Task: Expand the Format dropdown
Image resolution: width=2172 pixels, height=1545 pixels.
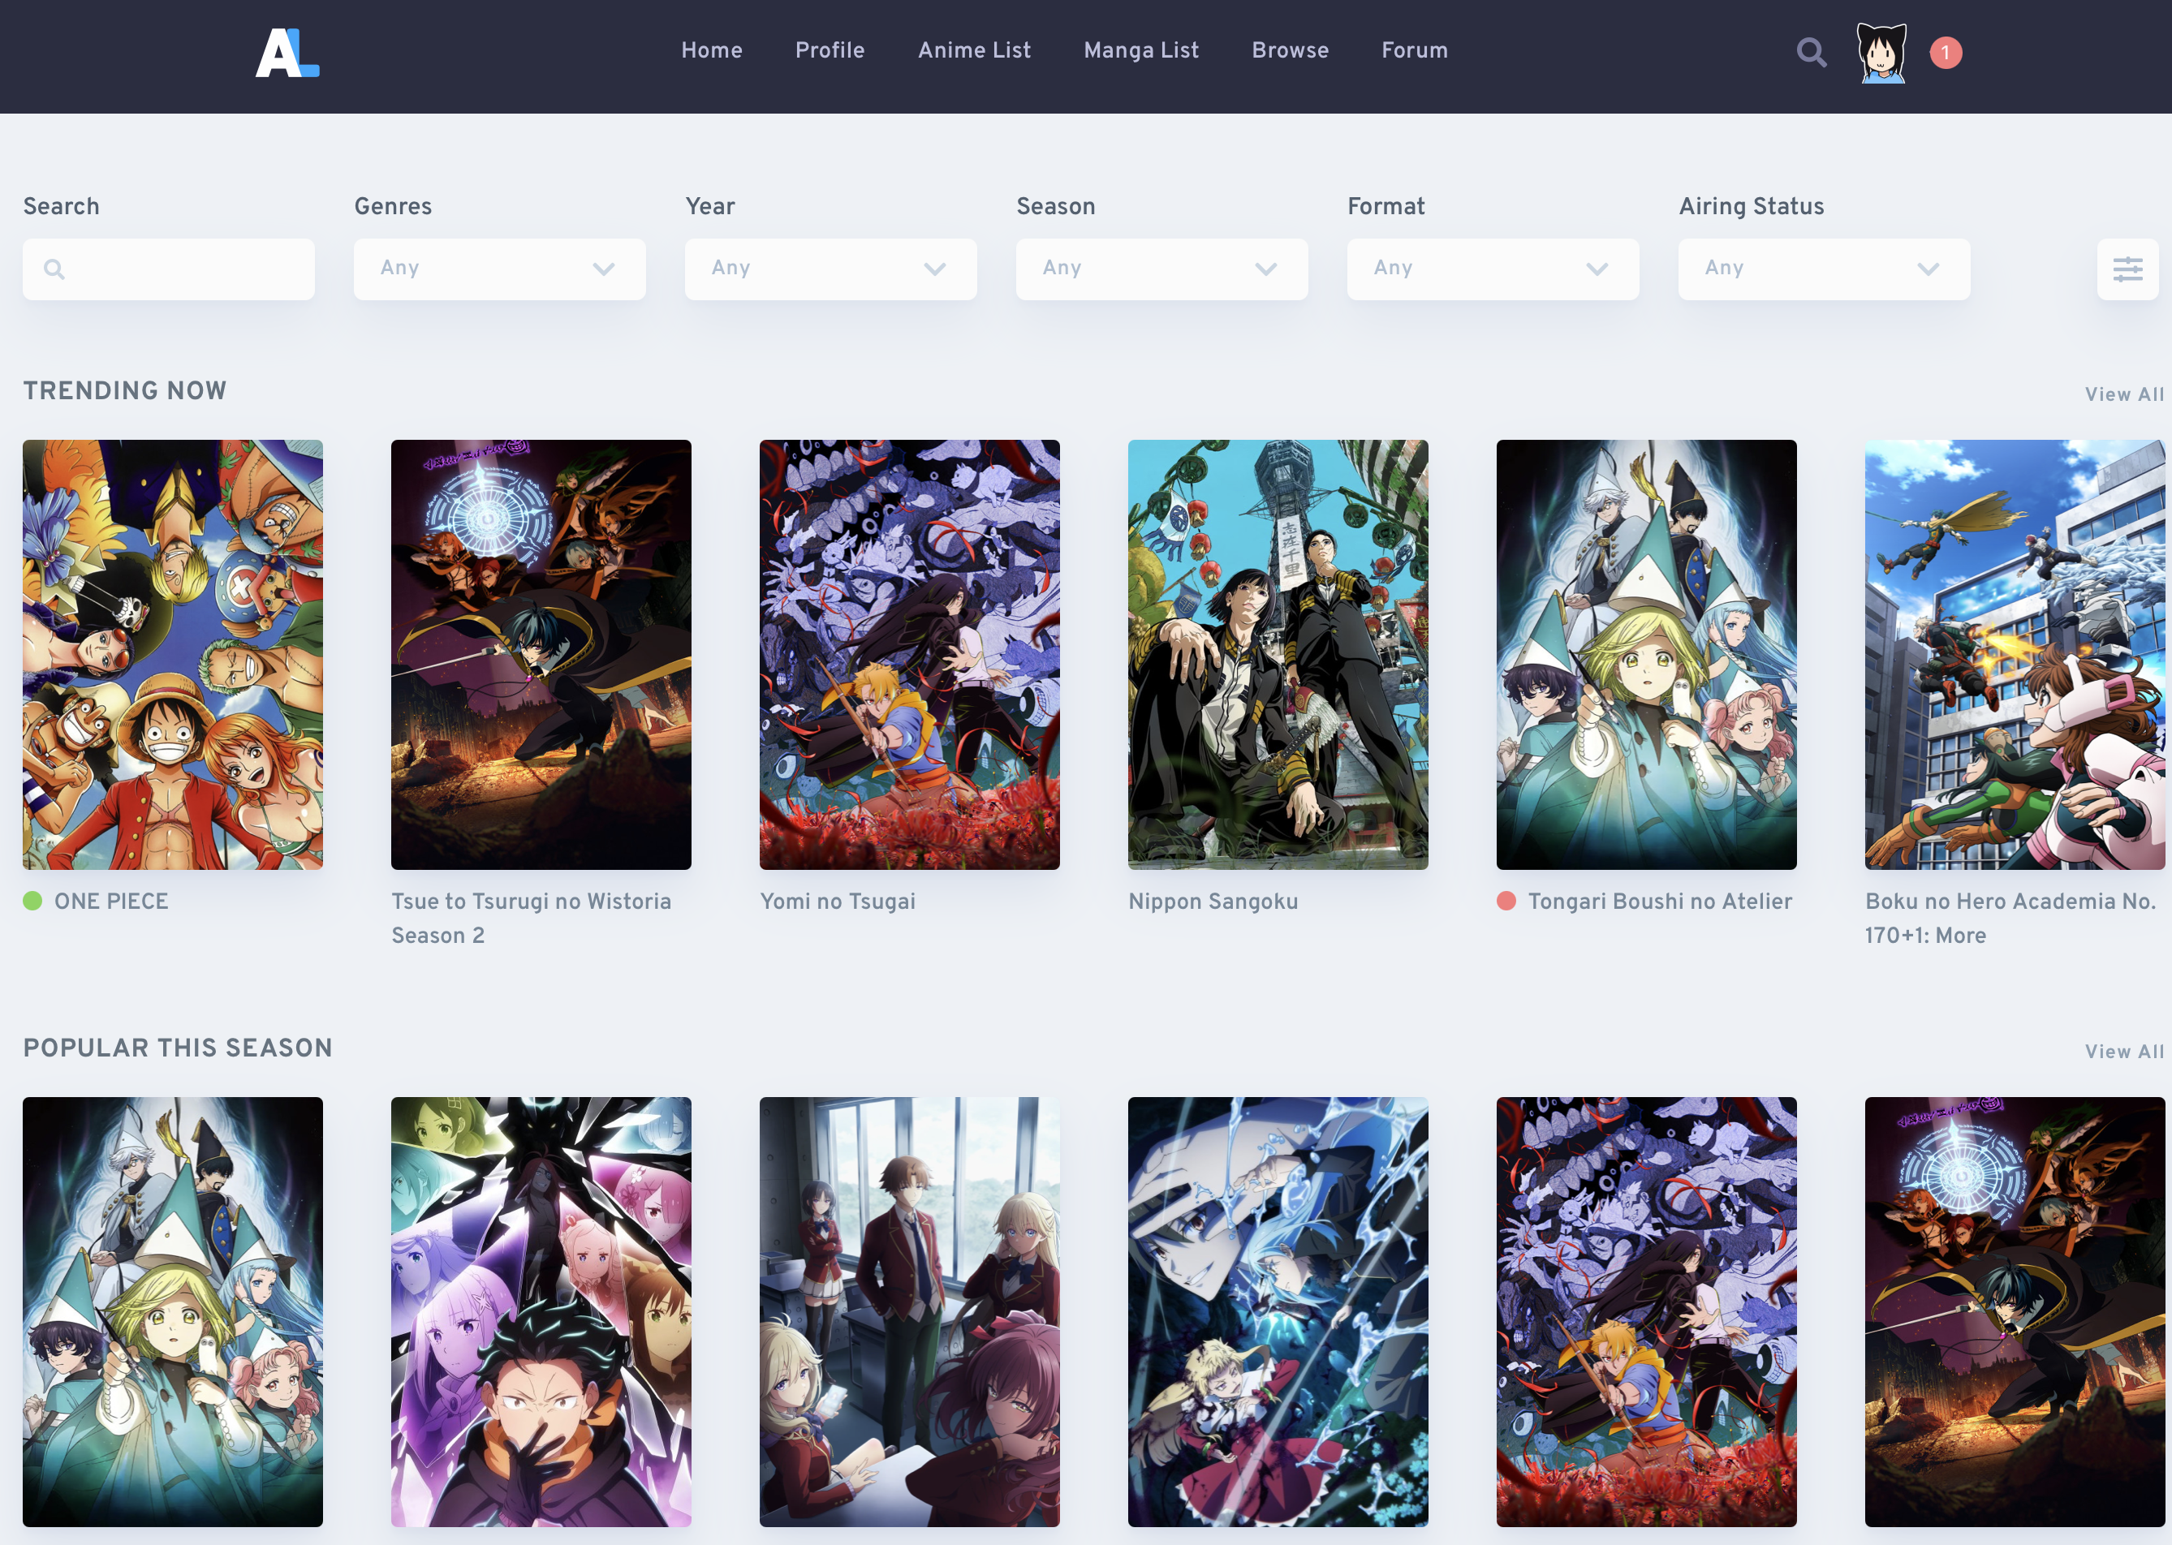Action: tap(1493, 269)
